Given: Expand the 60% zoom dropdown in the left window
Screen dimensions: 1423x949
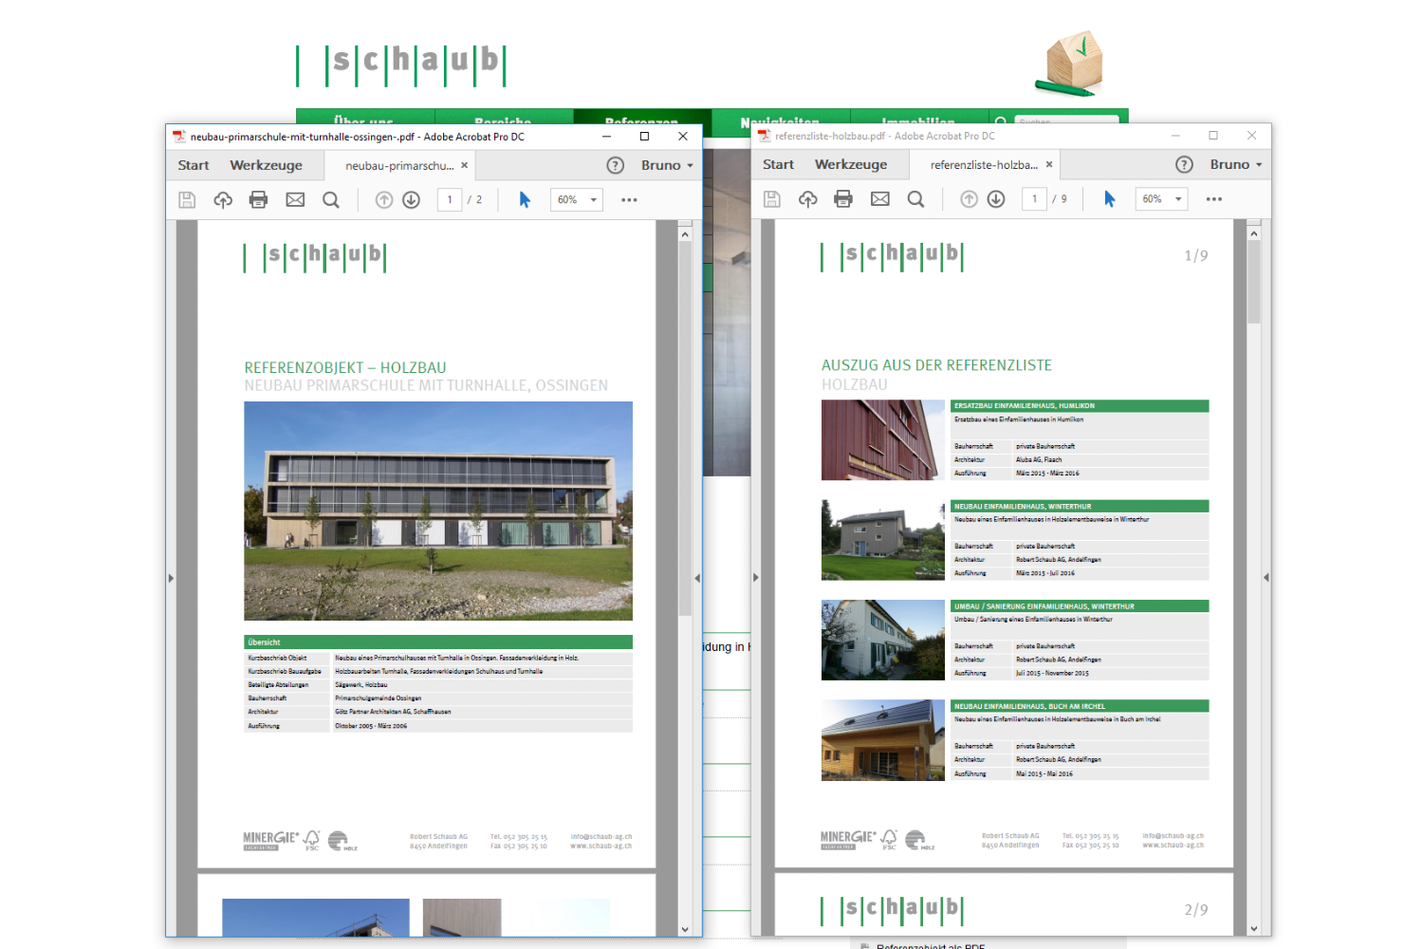Looking at the screenshot, I should pos(594,200).
